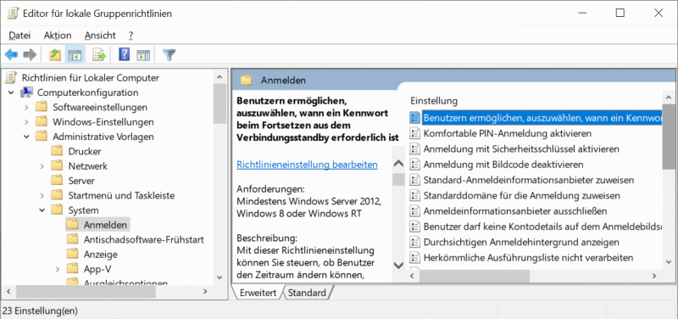This screenshot has height=319, width=678.
Task: Open help via blue question mark icon
Action: tap(124, 55)
